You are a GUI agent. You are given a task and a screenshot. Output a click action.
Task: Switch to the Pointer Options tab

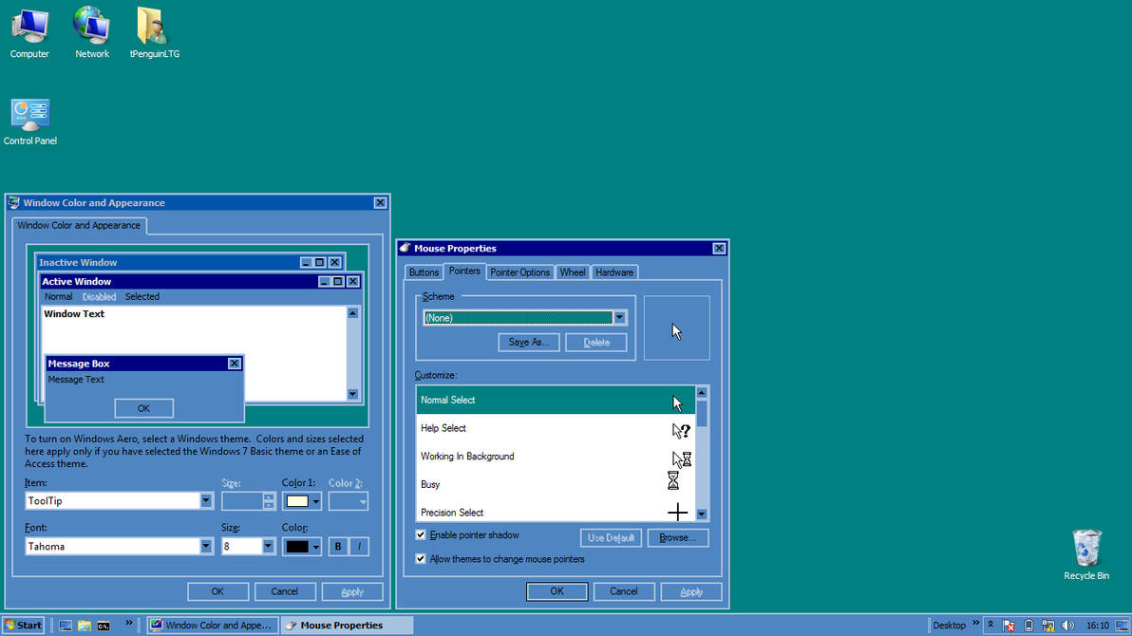tap(519, 271)
